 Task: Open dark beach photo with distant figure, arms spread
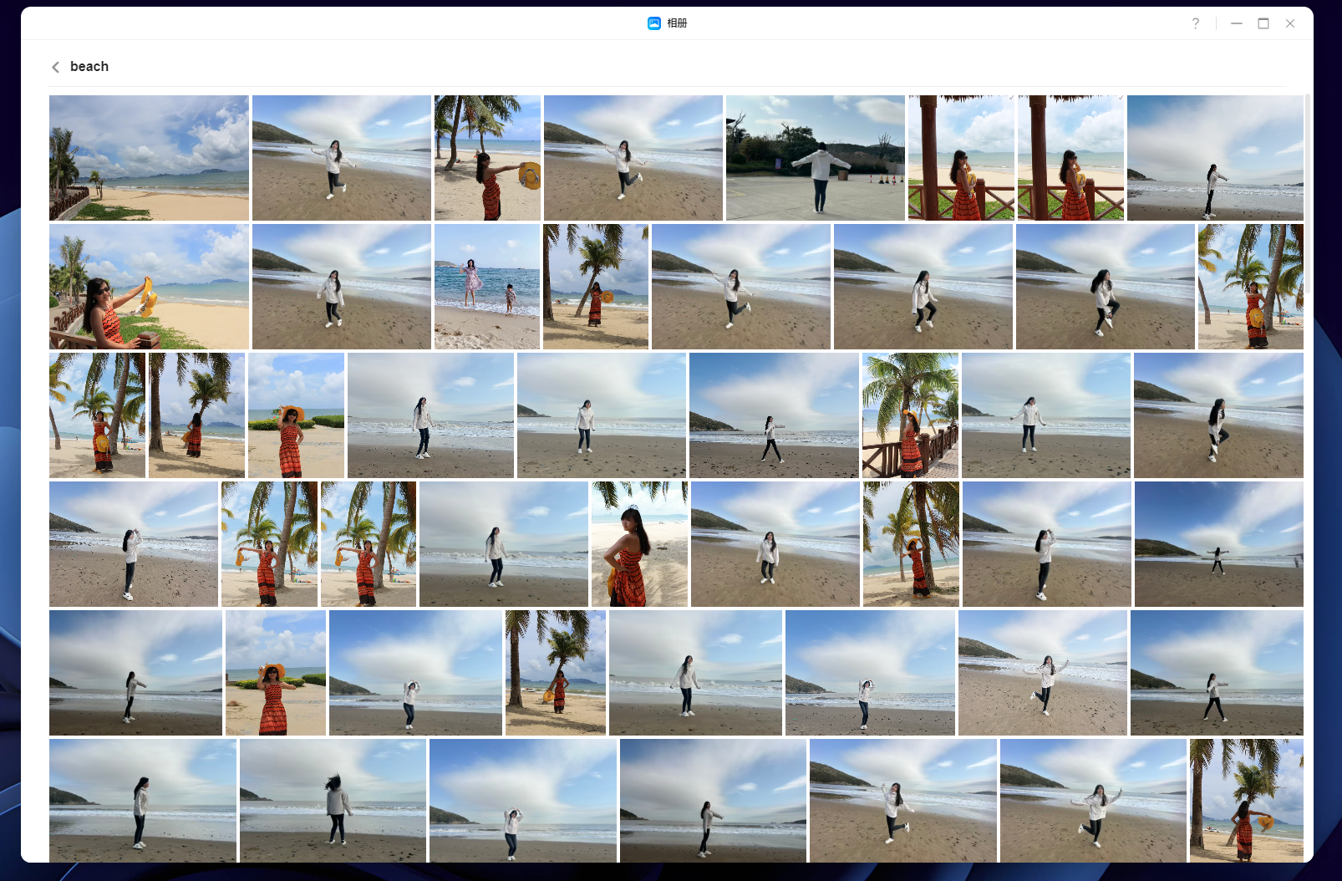point(1218,544)
